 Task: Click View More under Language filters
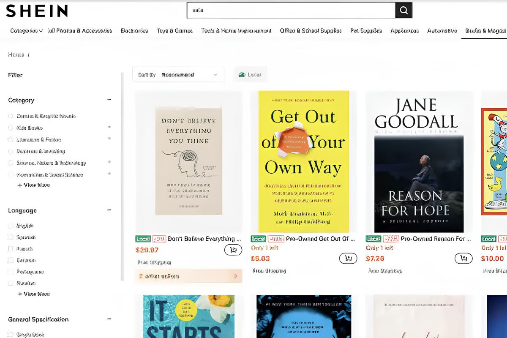34,294
